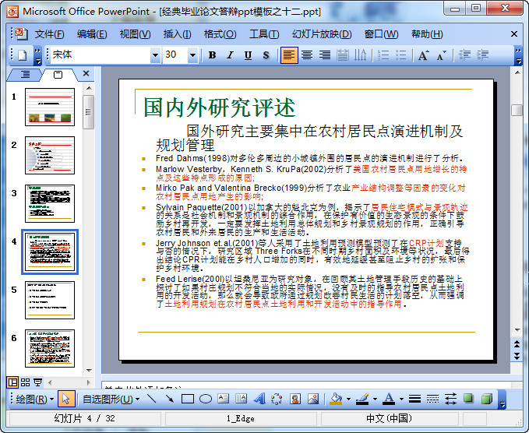This screenshot has height=433, width=529.
Task: Open Fill Color dropdown arrow
Action: pyautogui.click(x=348, y=400)
